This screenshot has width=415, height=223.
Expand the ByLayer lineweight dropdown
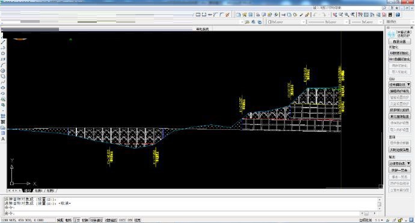pos(366,22)
